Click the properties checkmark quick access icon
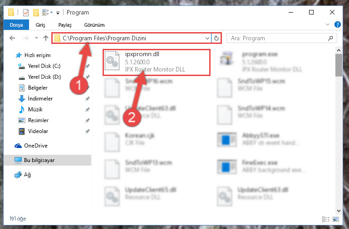The height and width of the screenshot is (229, 349). (x=26, y=12)
